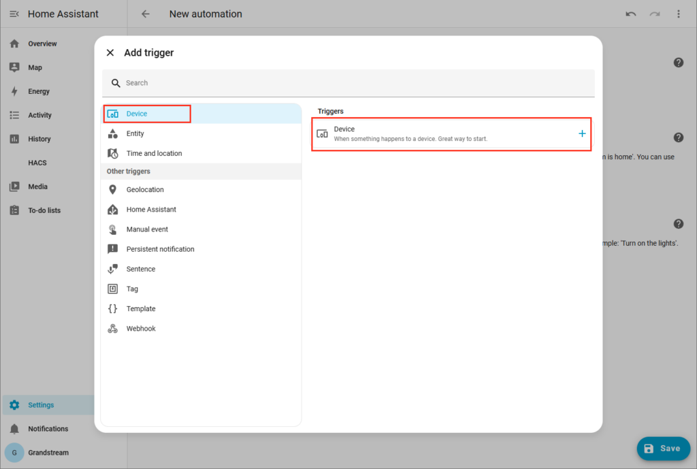
Task: Click the Manual event tap icon
Action: [x=113, y=229]
